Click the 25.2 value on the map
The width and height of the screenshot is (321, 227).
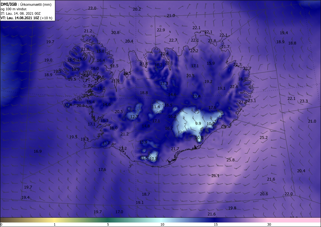pyautogui.click(x=264, y=138)
